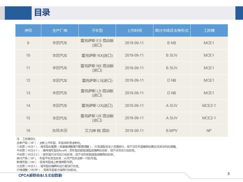Click the MCE2-1 cell in row 14

[209, 106]
